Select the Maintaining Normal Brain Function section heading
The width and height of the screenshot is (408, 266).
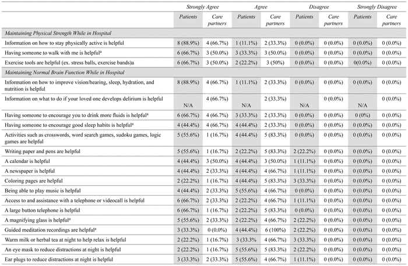pyautogui.click(x=70, y=72)
